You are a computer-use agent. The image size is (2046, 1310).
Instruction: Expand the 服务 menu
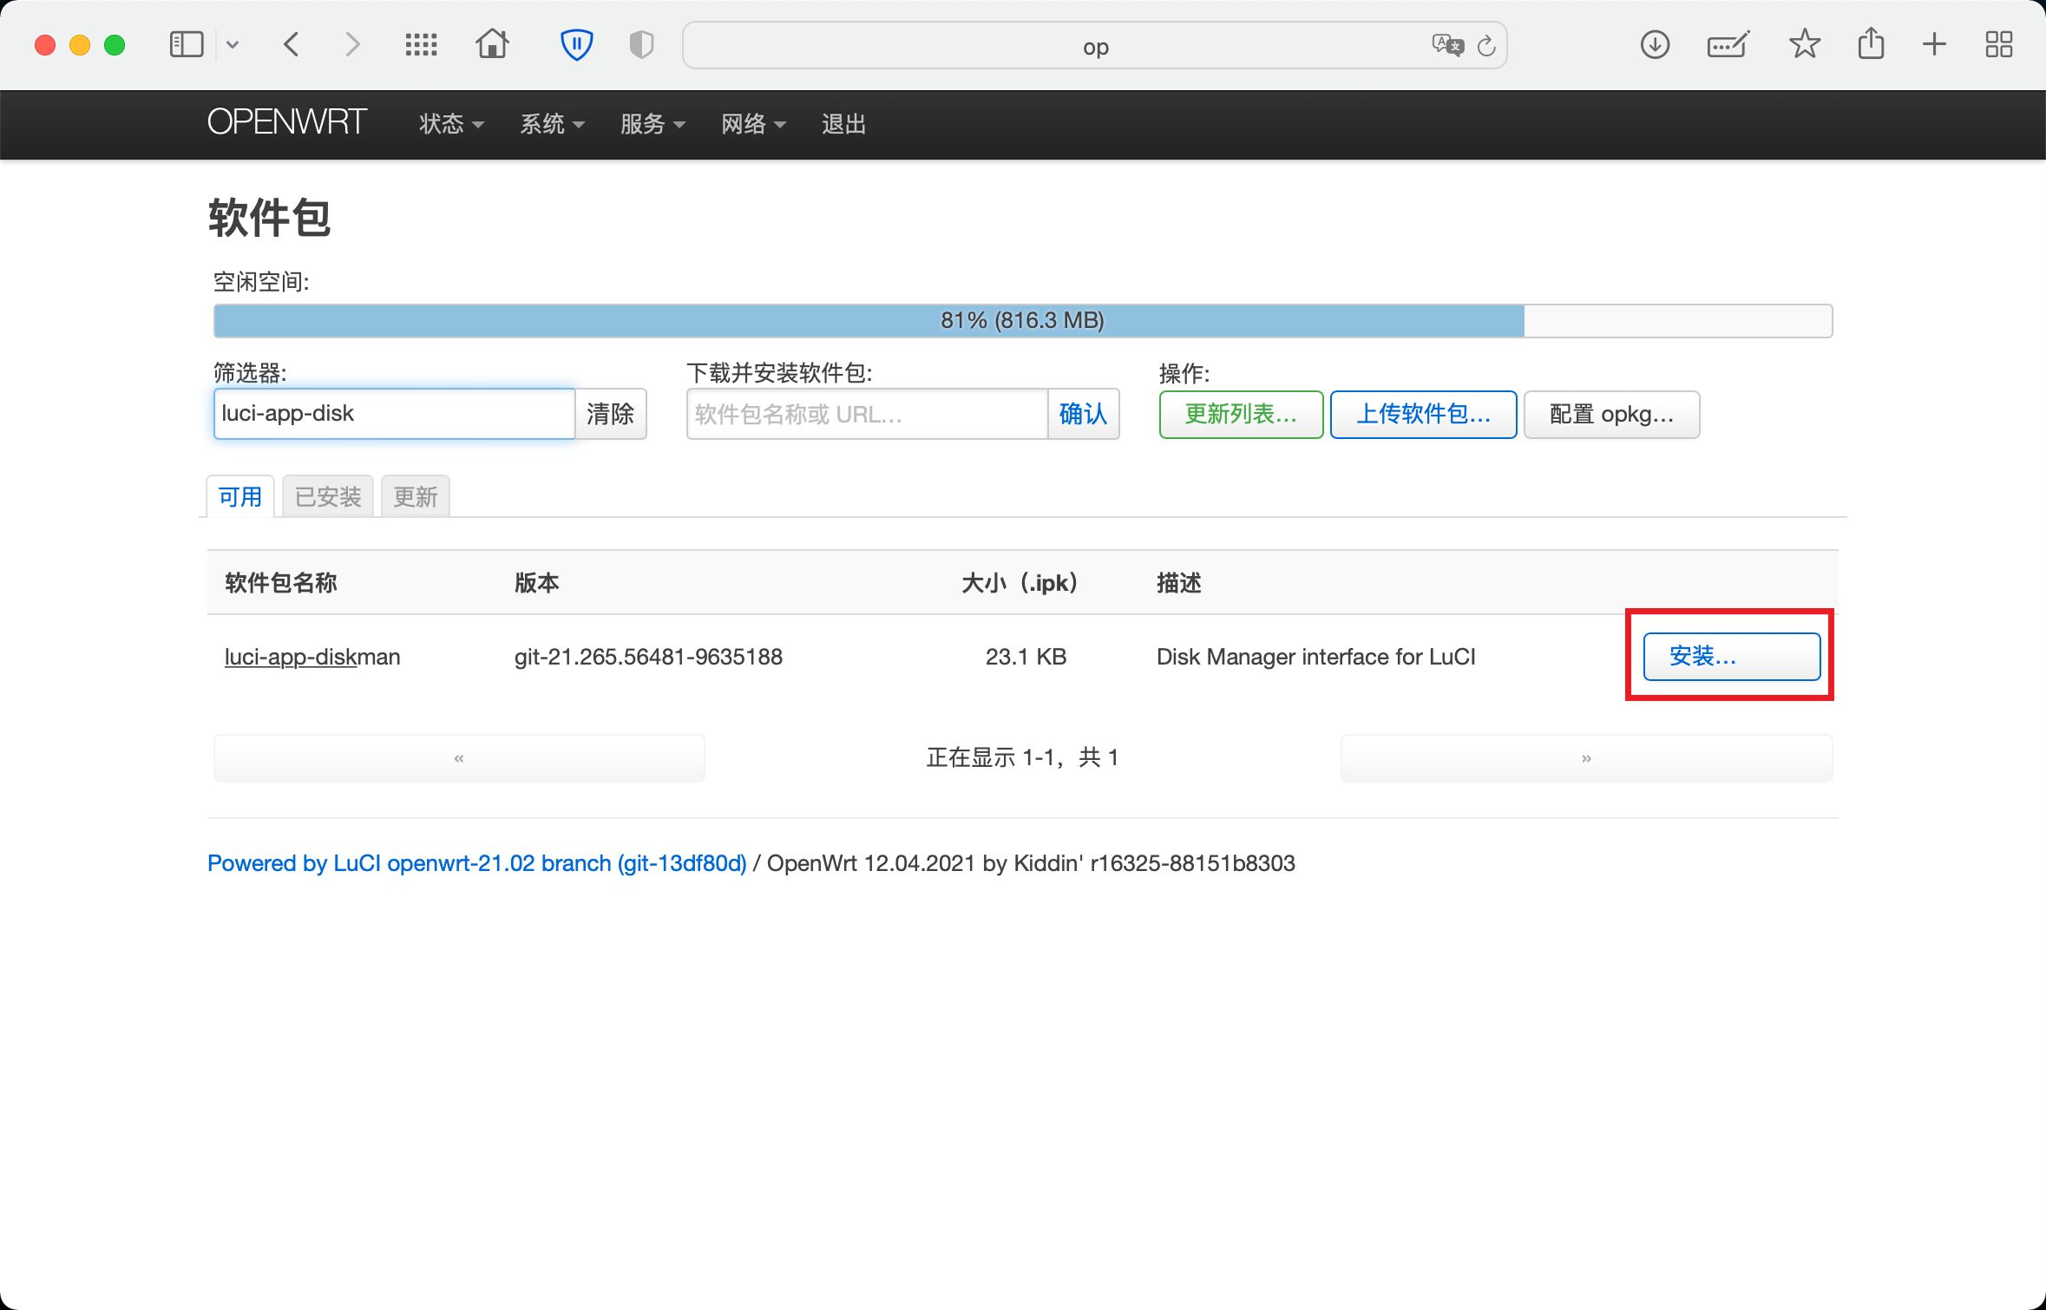pos(652,124)
